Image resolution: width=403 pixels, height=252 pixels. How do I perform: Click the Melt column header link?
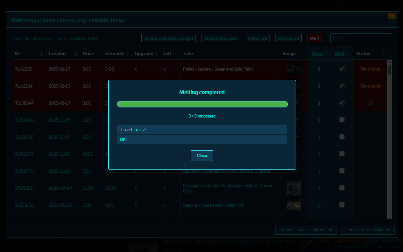(x=340, y=54)
